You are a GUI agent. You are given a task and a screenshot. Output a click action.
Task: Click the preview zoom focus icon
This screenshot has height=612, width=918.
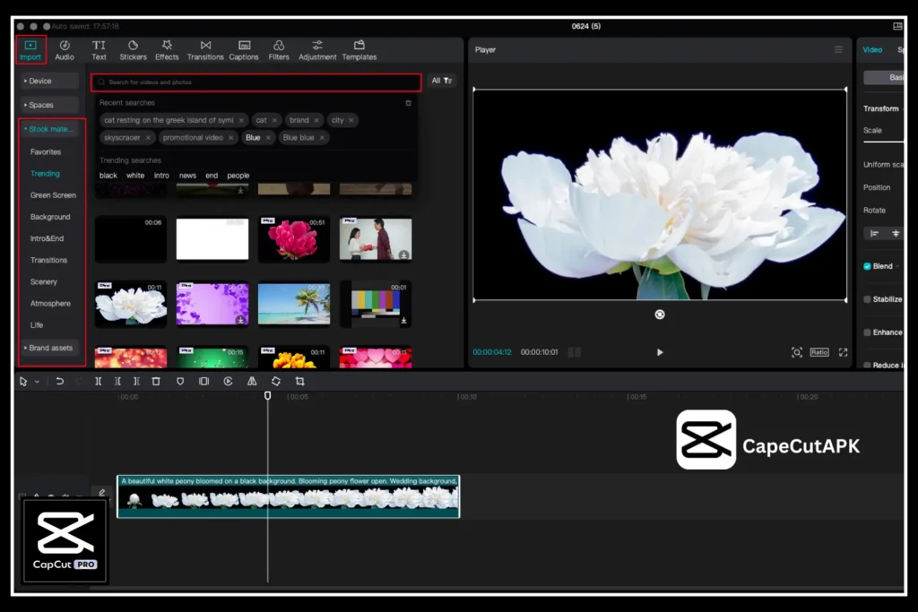coord(797,352)
